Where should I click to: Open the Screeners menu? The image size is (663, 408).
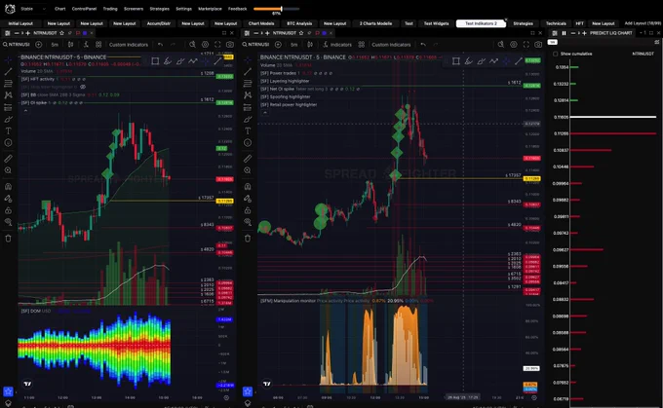tap(134, 9)
